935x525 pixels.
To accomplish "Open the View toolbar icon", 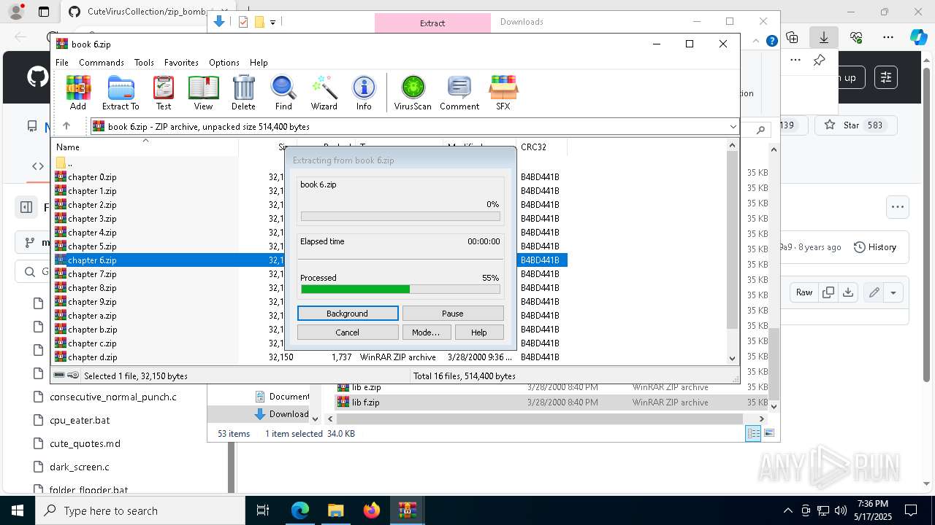I will click(203, 93).
